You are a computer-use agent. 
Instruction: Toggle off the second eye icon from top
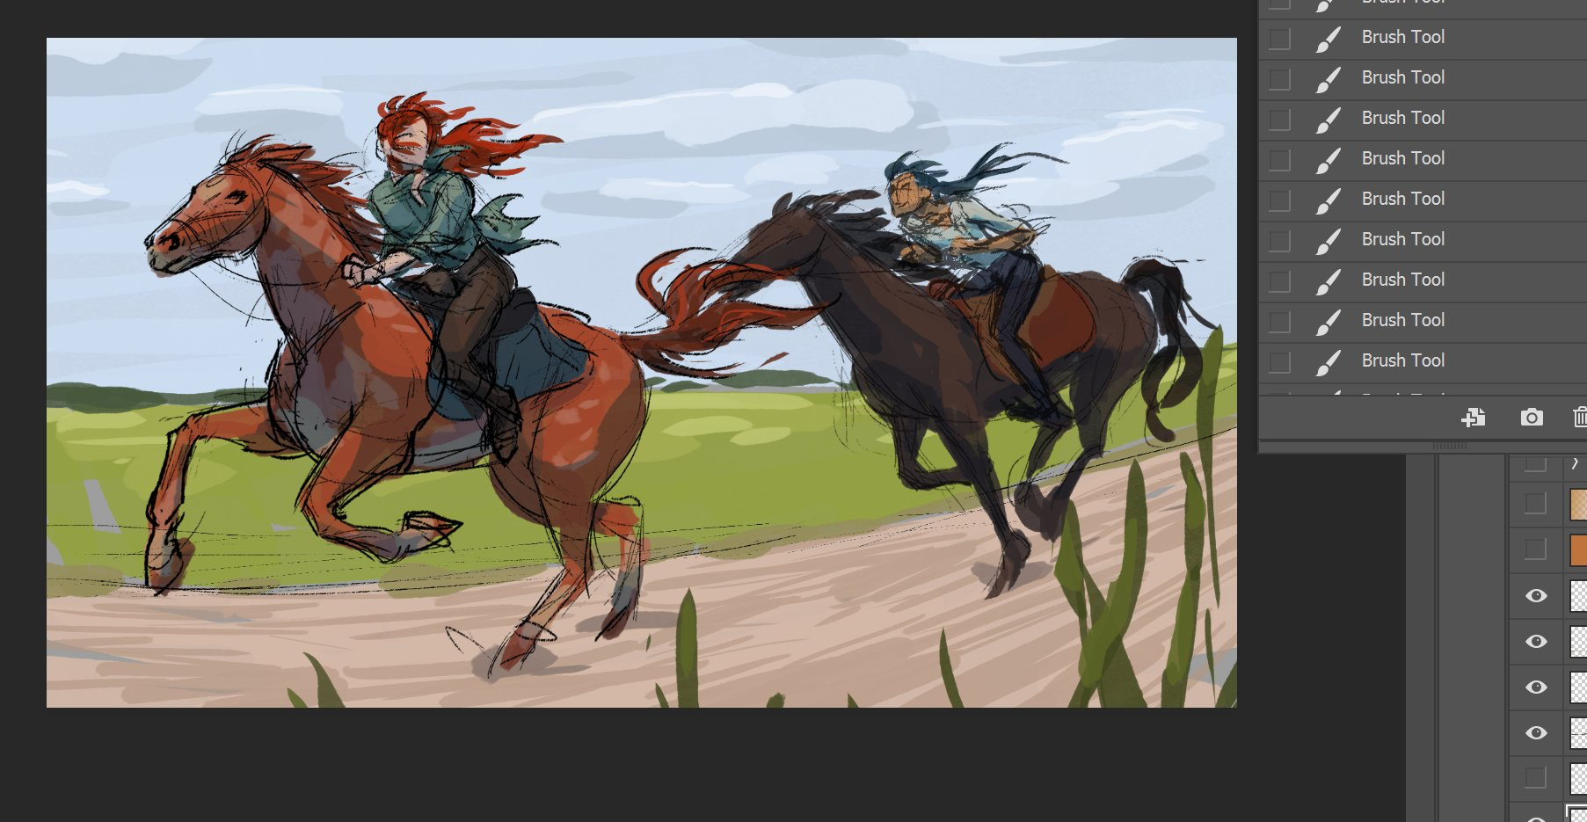1536,642
